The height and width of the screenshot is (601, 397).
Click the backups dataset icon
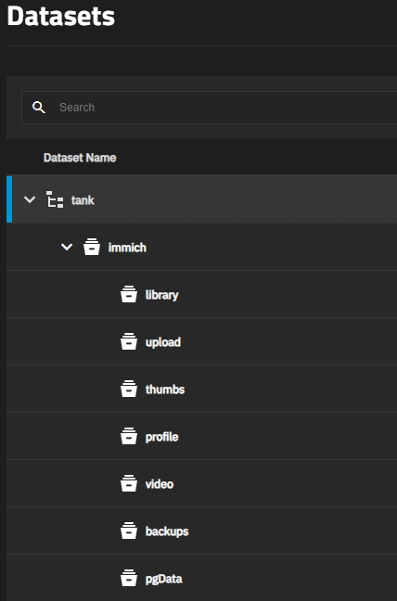coord(129,531)
